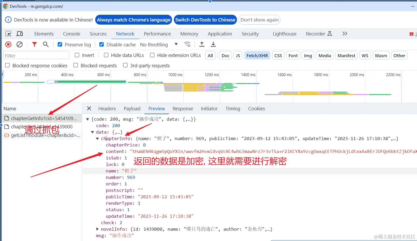
Task: Filter requests by Fetch/XHR
Action: (257, 55)
